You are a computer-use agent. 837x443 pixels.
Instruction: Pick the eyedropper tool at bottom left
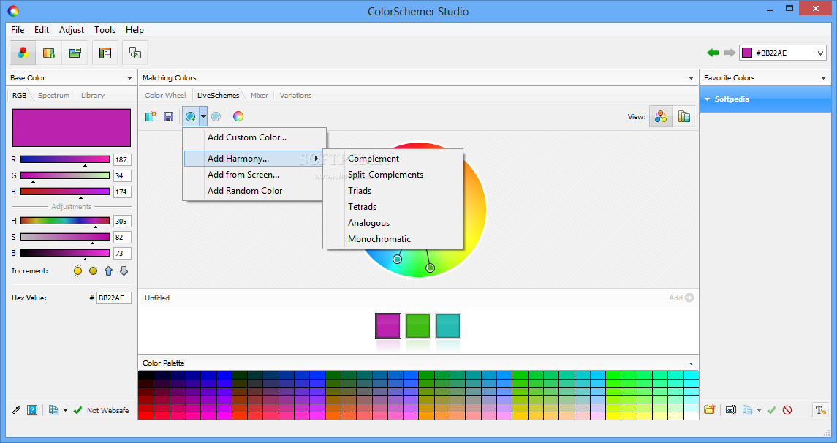click(x=16, y=410)
